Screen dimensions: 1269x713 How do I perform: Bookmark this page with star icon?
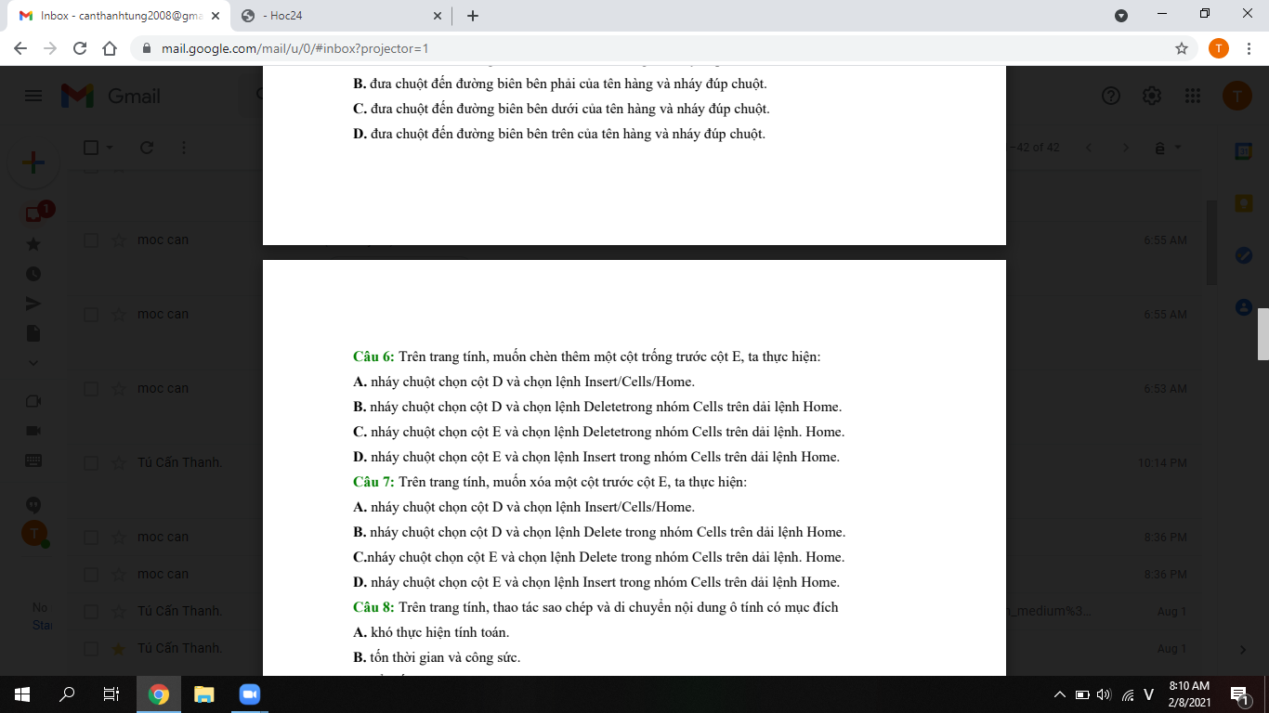1182,48
